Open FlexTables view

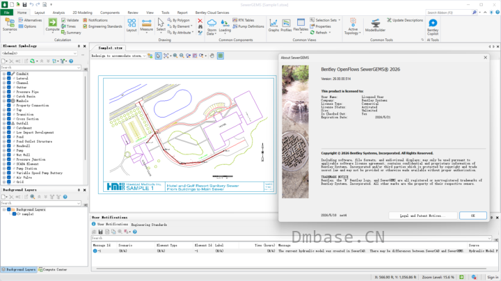[x=301, y=25]
